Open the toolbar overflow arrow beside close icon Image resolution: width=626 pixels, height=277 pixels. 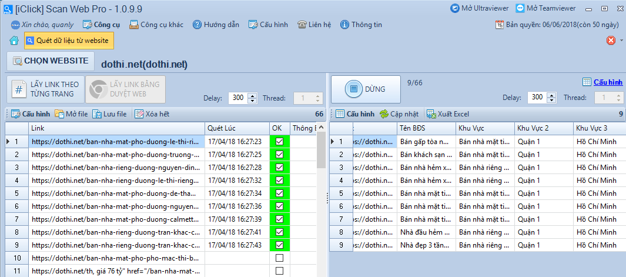click(621, 41)
